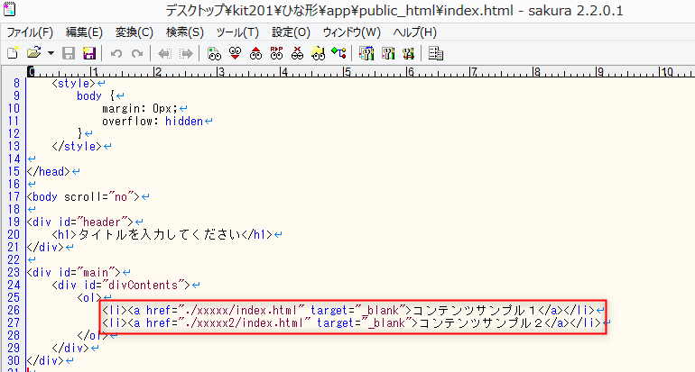695x372 pixels.
Task: Open the type-specific settings icon
Action: coord(388,53)
